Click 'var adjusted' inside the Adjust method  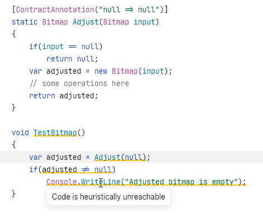[55, 71]
